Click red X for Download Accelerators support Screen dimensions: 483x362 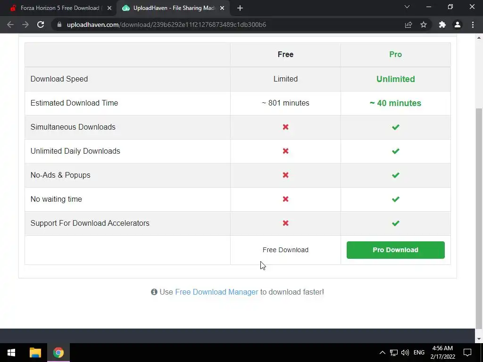(x=285, y=223)
